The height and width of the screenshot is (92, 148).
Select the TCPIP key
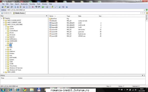point(11,64)
